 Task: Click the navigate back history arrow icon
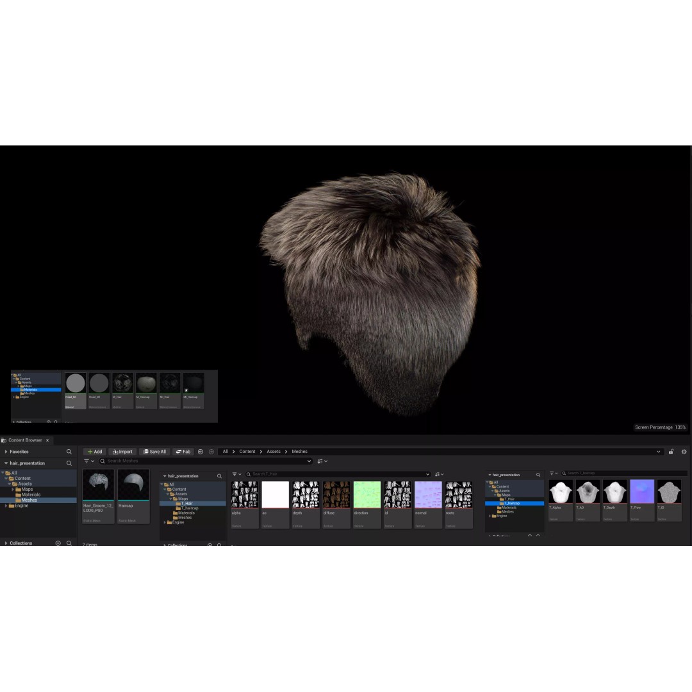pos(201,452)
